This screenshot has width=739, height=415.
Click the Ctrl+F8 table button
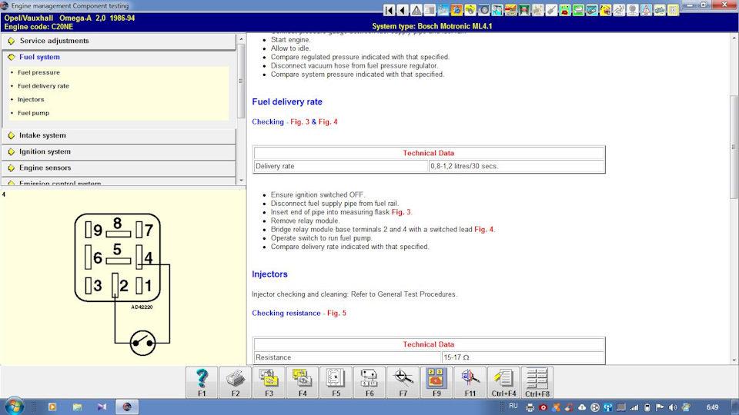(x=537, y=382)
